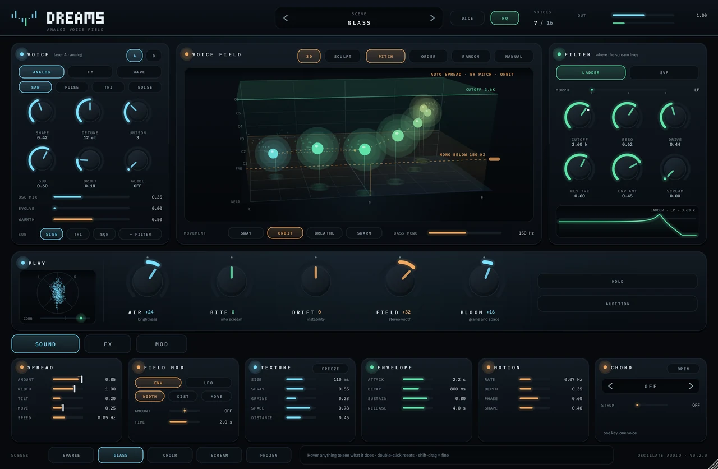The image size is (718, 469).
Task: Toggle texture Freeze
Action: coord(330,369)
